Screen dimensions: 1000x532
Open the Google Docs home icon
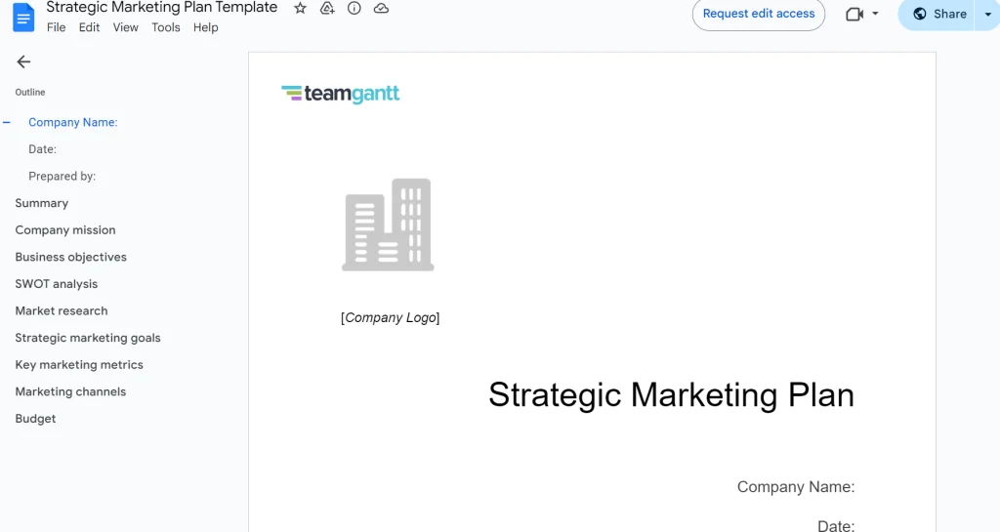(x=23, y=18)
